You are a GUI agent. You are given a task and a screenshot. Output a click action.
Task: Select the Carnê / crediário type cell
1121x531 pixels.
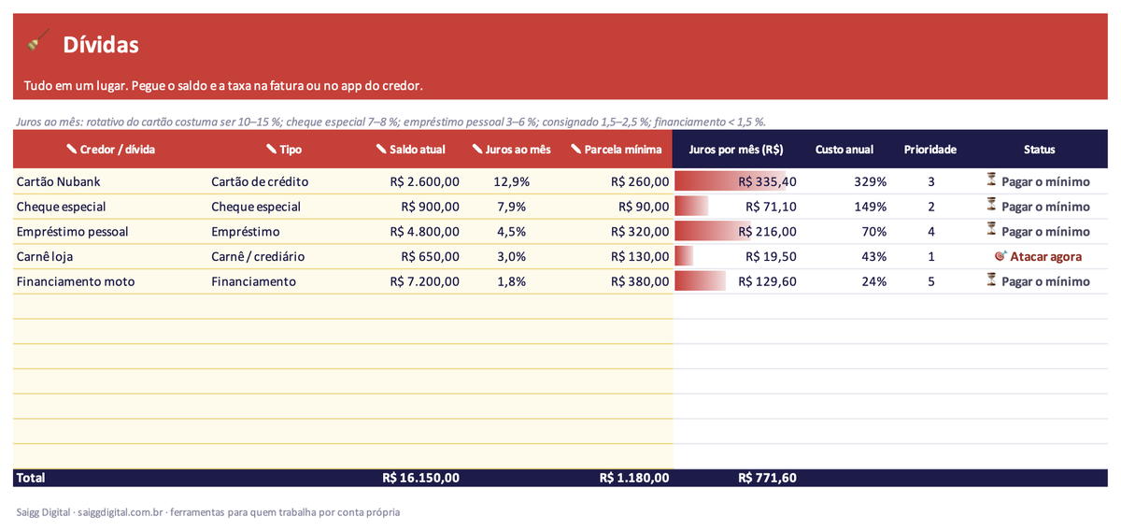click(x=284, y=256)
